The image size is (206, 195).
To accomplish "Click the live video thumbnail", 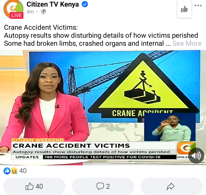I will tap(103, 108).
